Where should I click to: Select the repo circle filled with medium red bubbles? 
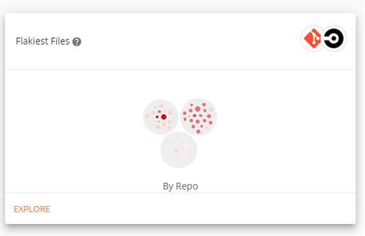click(198, 117)
